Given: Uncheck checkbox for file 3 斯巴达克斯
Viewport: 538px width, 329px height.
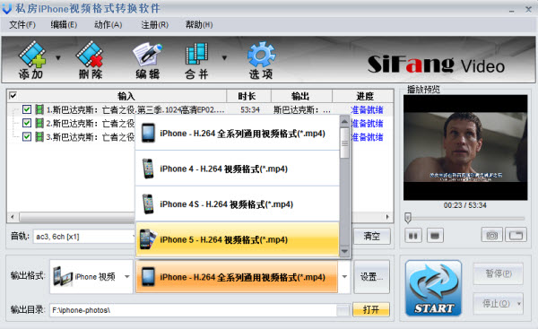Looking at the screenshot, I should 26,136.
